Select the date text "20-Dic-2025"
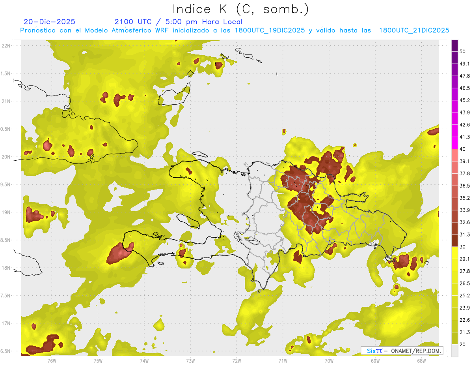 tap(49, 22)
